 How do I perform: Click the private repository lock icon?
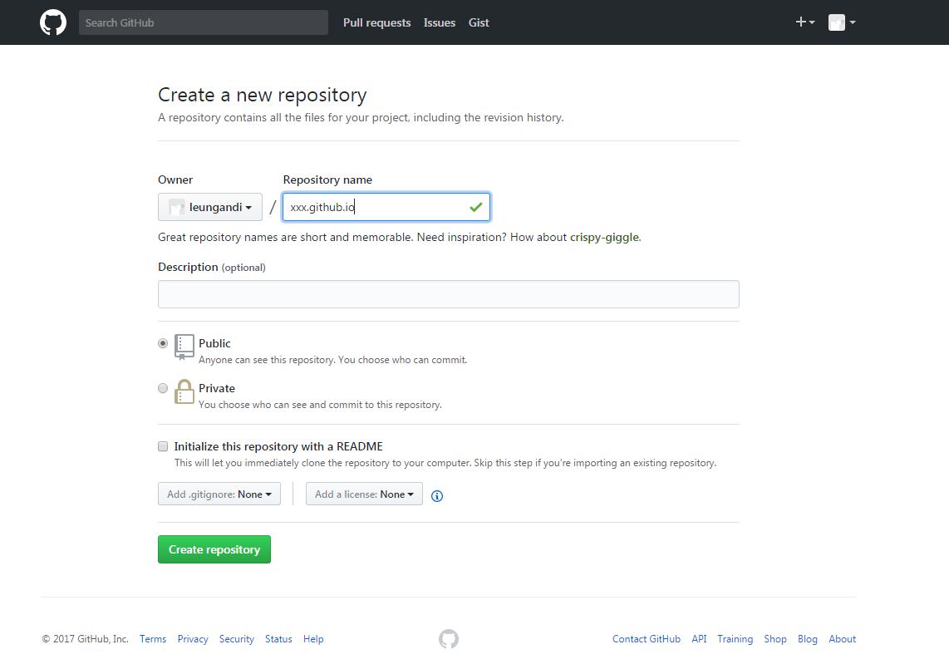click(x=184, y=391)
